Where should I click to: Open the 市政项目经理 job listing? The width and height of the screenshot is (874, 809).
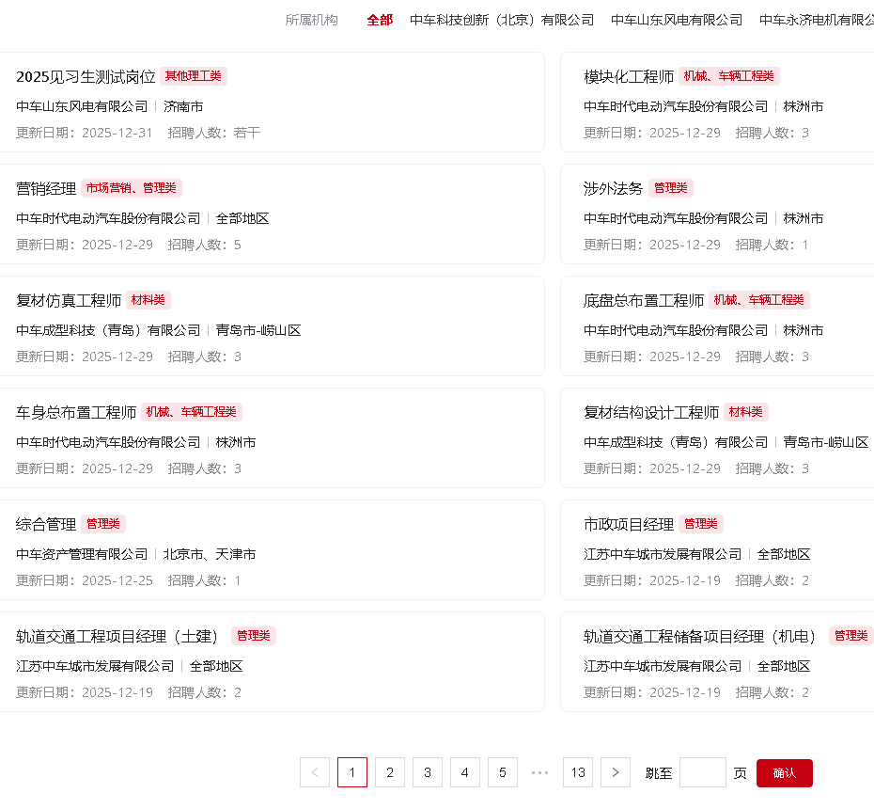pos(629,524)
